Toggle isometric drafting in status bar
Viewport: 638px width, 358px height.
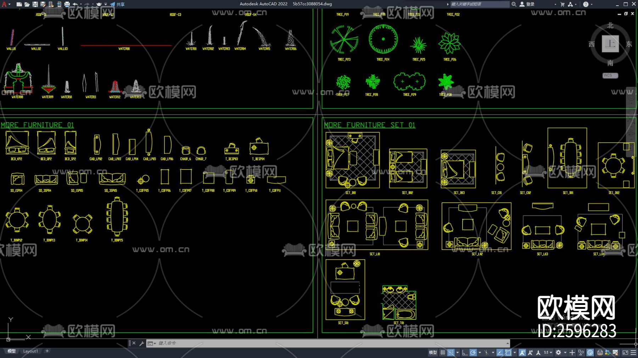486,352
